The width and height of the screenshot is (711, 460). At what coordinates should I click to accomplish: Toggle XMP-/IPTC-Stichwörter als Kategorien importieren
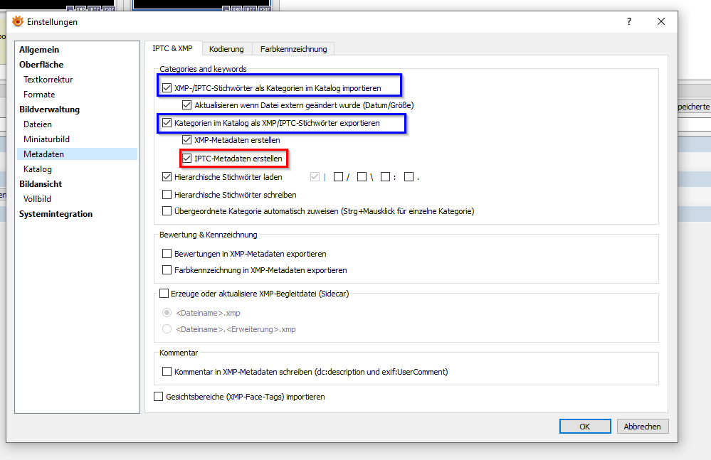click(167, 88)
